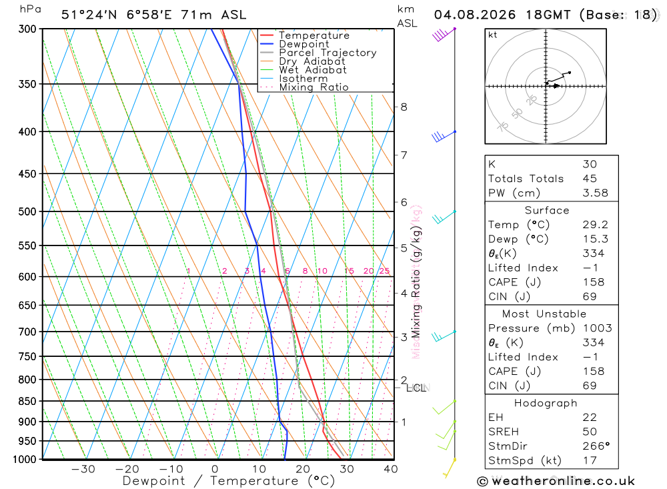
Task: Click the 'Most Unstable' section heading
Action: 544,314
